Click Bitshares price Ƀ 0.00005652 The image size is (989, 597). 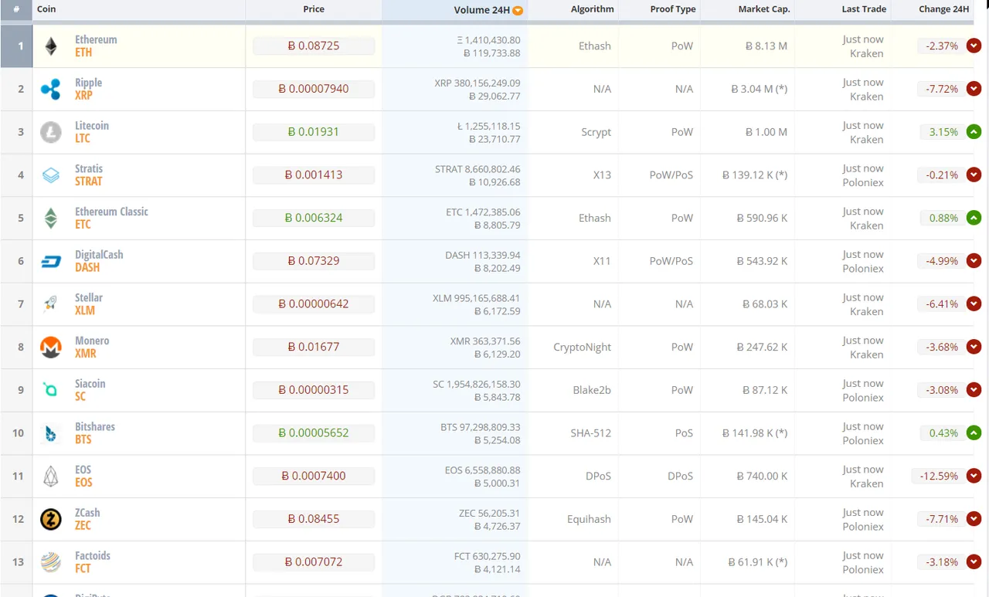(314, 433)
